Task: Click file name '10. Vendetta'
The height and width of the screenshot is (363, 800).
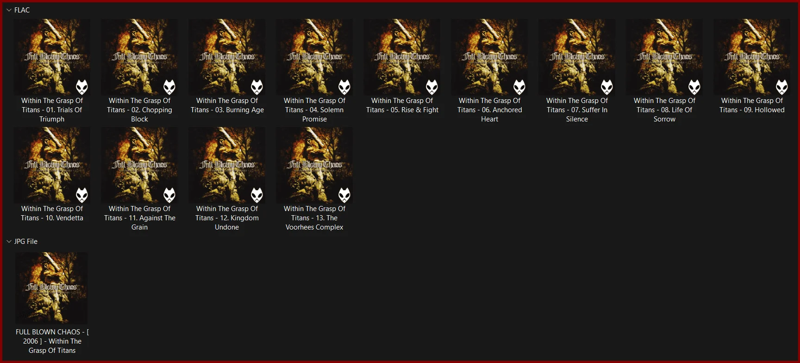Action: [x=52, y=213]
